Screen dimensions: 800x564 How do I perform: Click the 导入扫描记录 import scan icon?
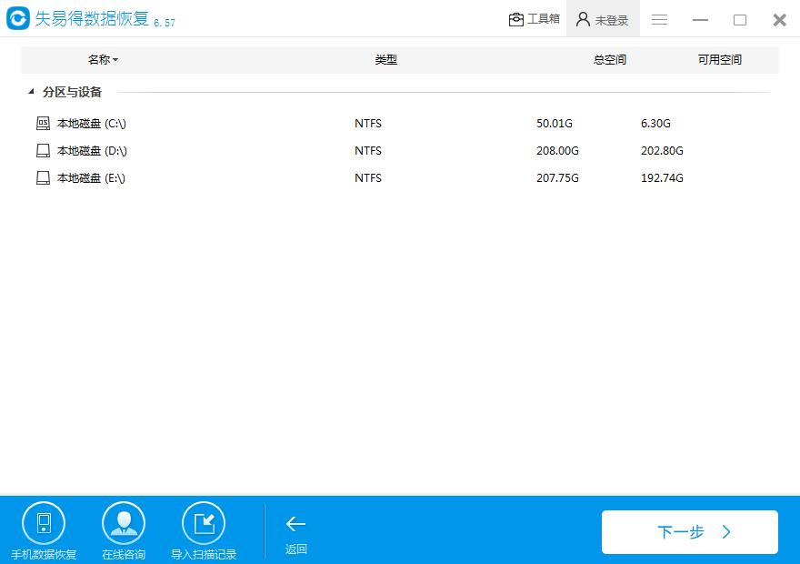204,520
